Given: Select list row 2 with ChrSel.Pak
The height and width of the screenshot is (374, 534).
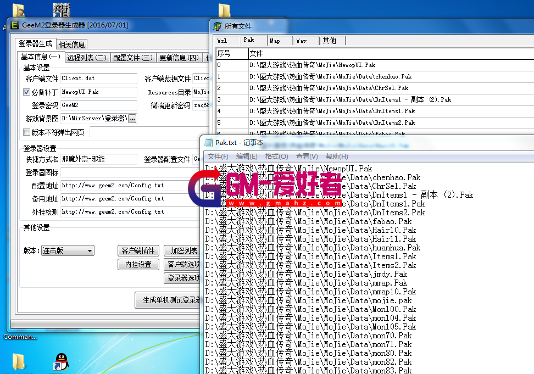Looking at the screenshot, I should (375, 88).
